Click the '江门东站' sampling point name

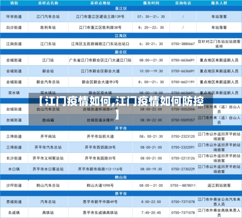click(48, 44)
